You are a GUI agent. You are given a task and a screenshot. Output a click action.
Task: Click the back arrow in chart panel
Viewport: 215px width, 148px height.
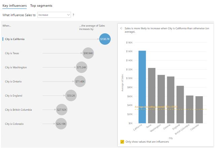pyautogui.click(x=121, y=29)
